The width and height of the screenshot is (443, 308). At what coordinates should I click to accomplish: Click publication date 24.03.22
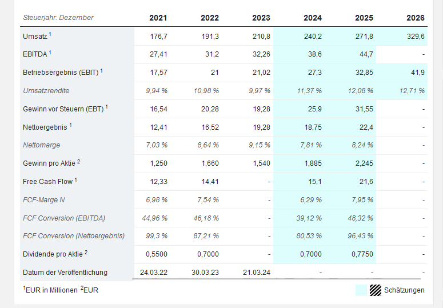point(154,272)
